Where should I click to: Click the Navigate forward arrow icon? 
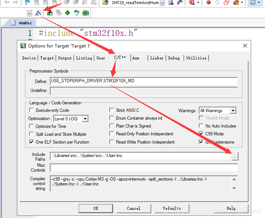[16, 2]
